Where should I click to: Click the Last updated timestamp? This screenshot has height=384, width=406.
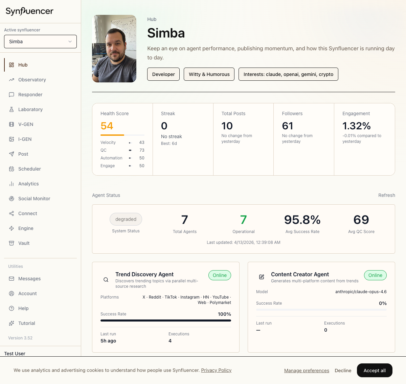click(244, 242)
